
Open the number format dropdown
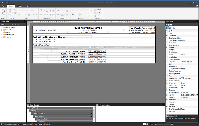pos(90,11)
